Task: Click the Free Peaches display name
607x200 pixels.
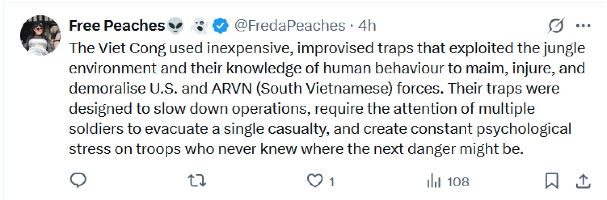Action: coord(117,26)
